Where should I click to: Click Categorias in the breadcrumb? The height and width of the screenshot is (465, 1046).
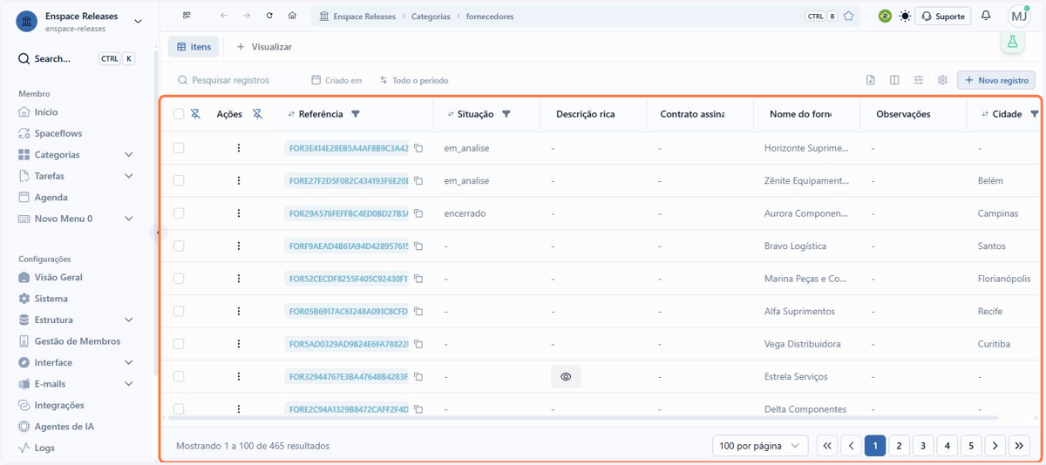(431, 17)
